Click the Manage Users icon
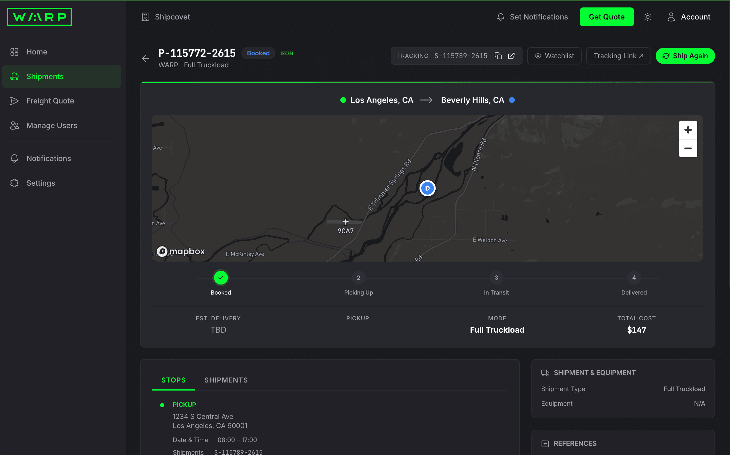Screen dimensions: 730x455 [x=14, y=125]
